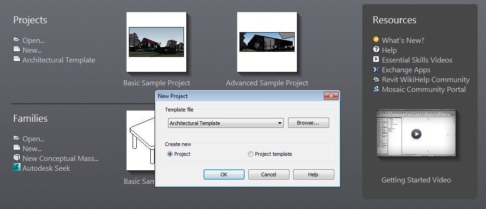
Task: Open the Architectural Template link
Action: coord(58,60)
